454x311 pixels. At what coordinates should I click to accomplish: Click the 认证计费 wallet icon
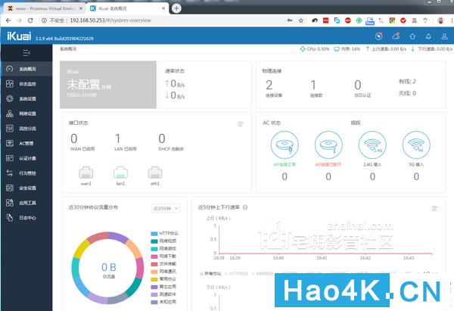[10, 158]
